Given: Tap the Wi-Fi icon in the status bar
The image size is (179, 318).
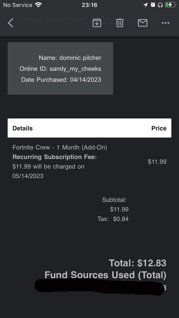Looking at the screenshot, I should [x=38, y=5].
